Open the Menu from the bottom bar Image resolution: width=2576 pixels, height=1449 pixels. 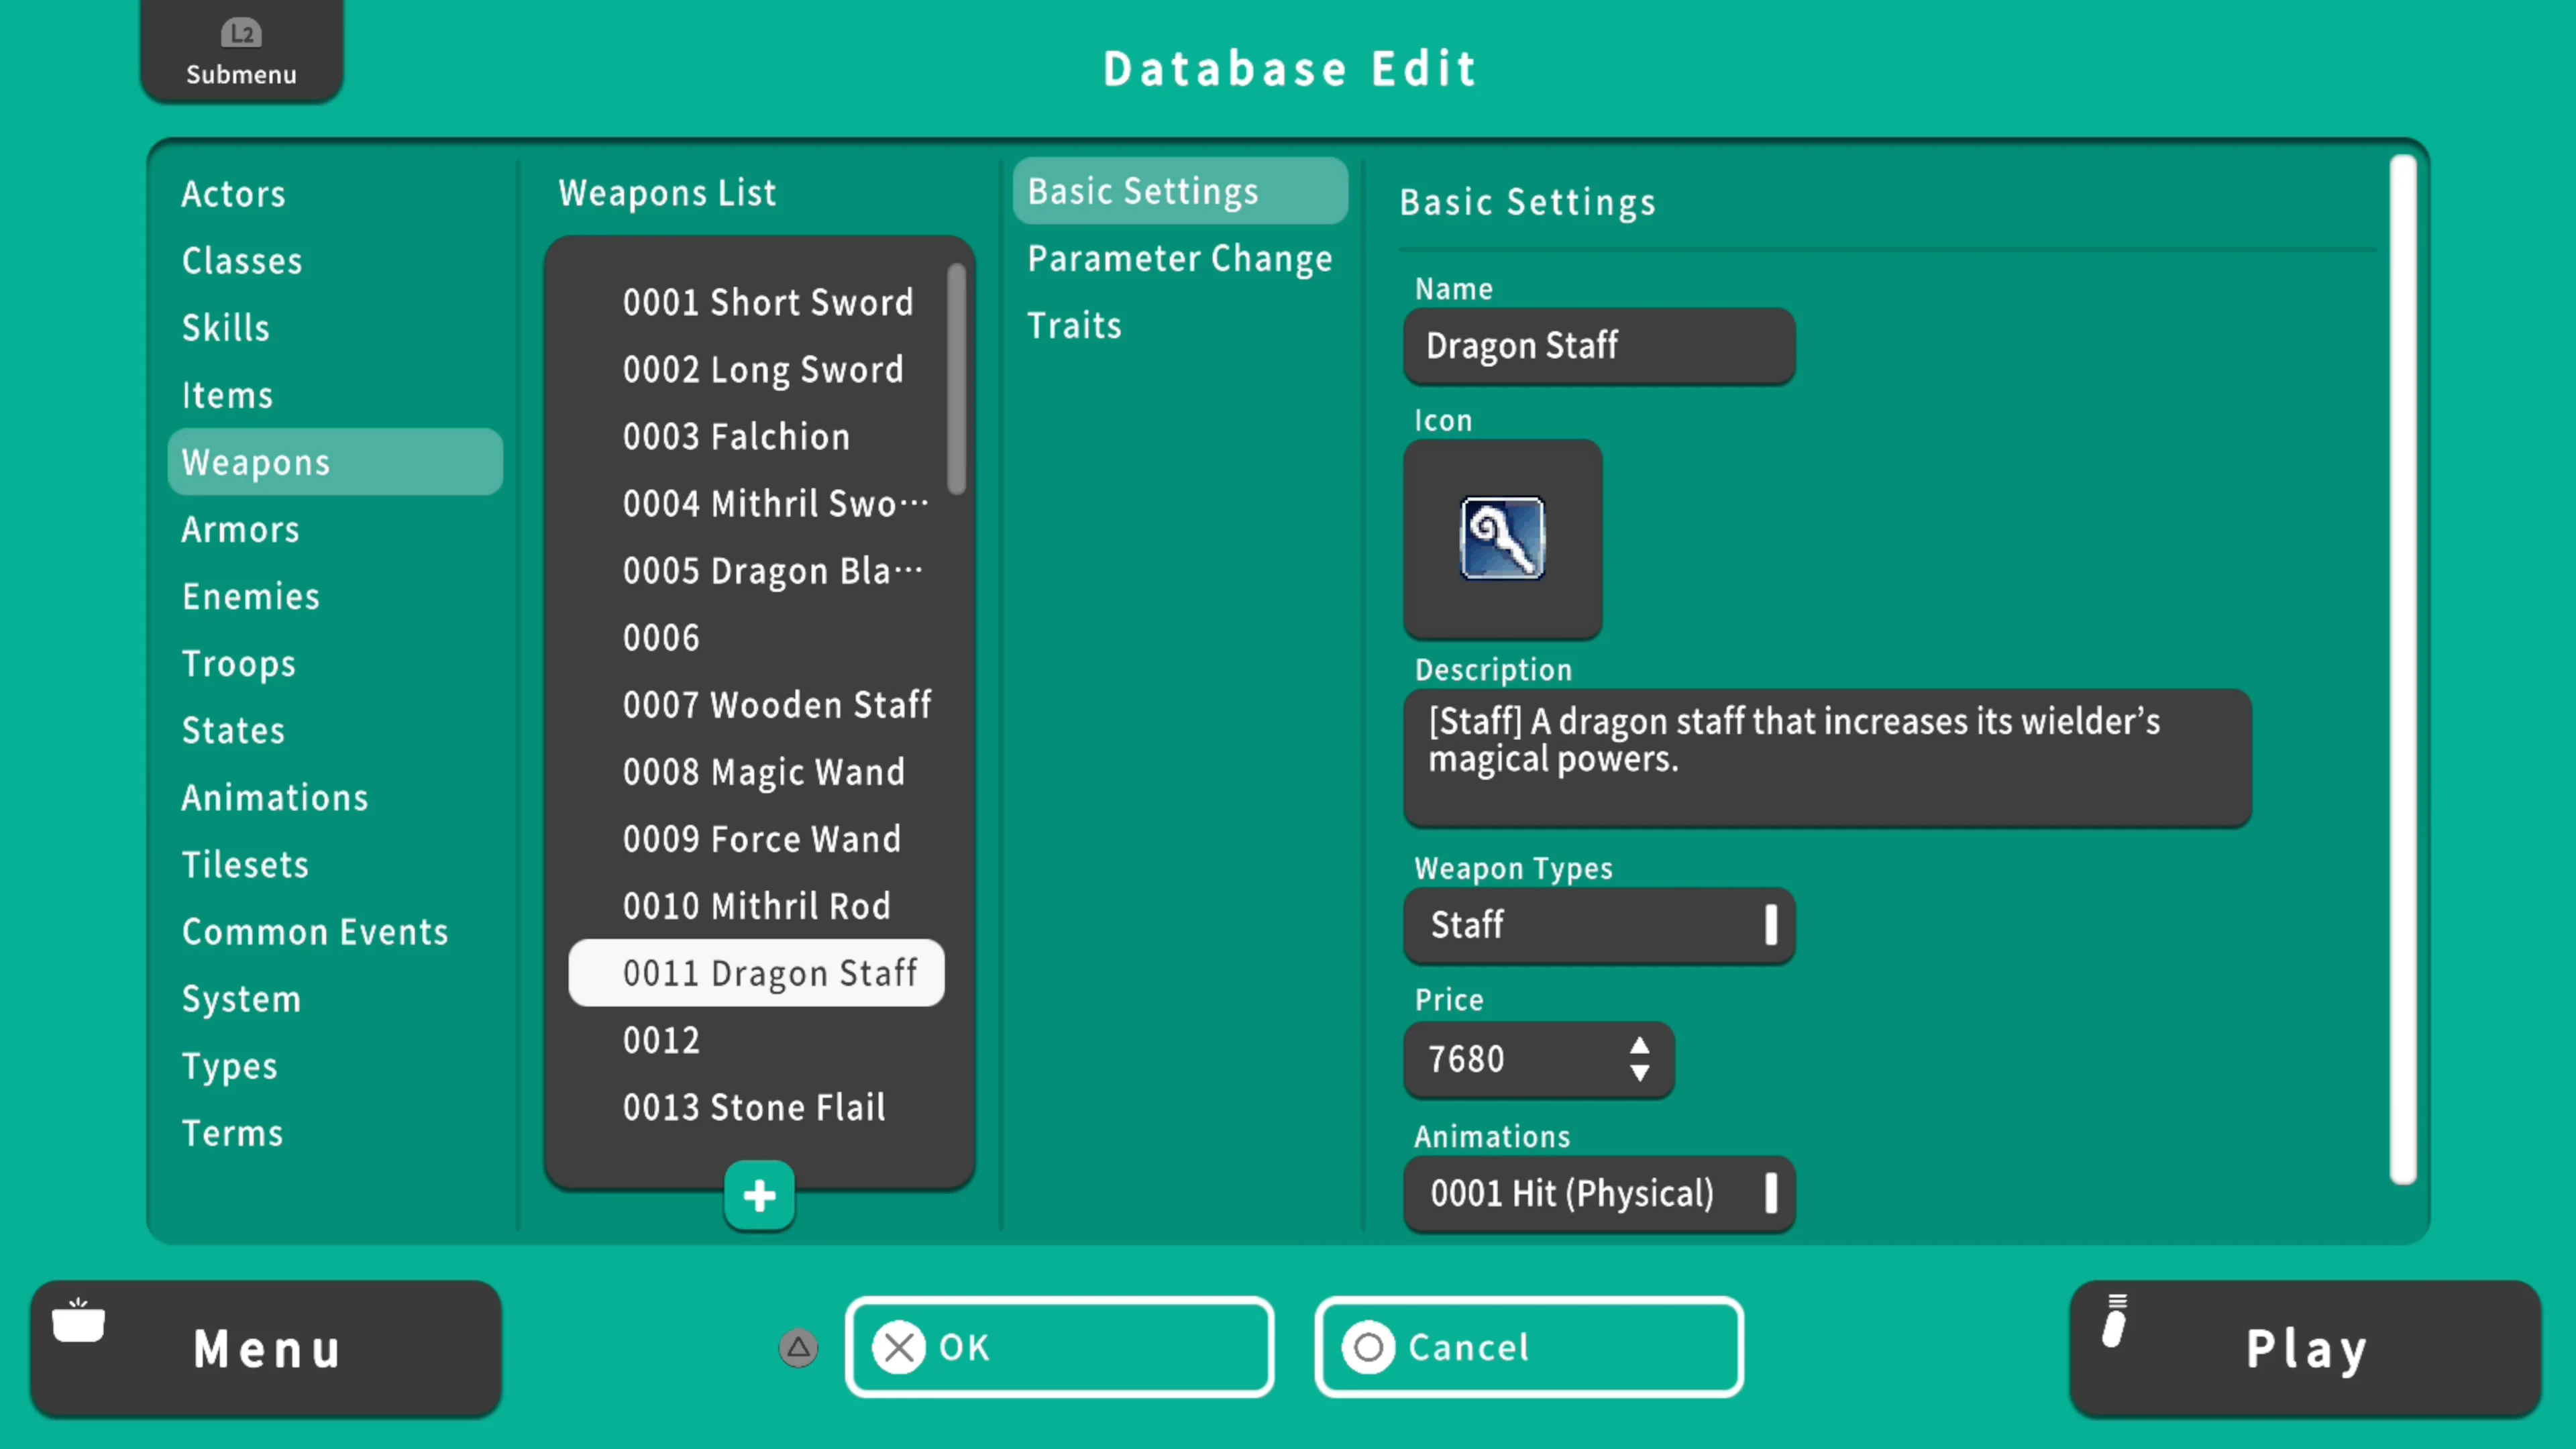coord(266,1348)
